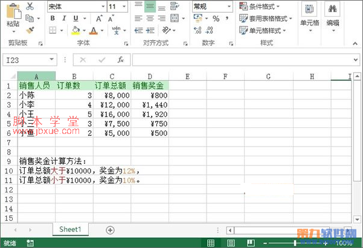Open Format as Table (套用表格格式) menu
Image resolution: width=363 pixels, height=248 pixels.
pos(266,18)
